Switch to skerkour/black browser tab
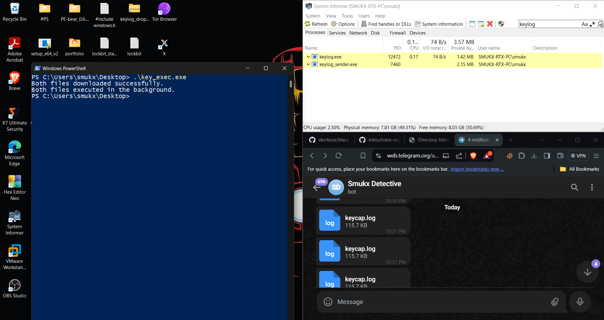This screenshot has height=320, width=604. [329, 140]
